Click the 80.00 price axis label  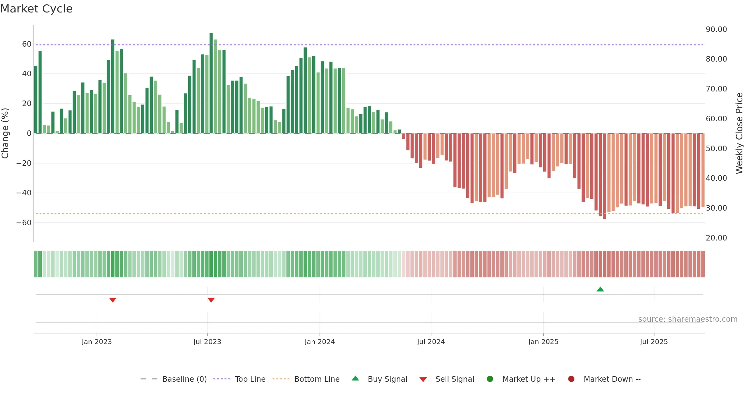click(716, 59)
